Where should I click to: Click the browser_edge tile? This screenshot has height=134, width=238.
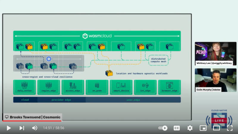coord(169,87)
